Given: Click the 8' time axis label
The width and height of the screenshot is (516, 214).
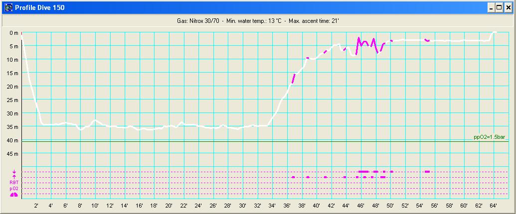Looking at the screenshot, I should click(80, 206).
